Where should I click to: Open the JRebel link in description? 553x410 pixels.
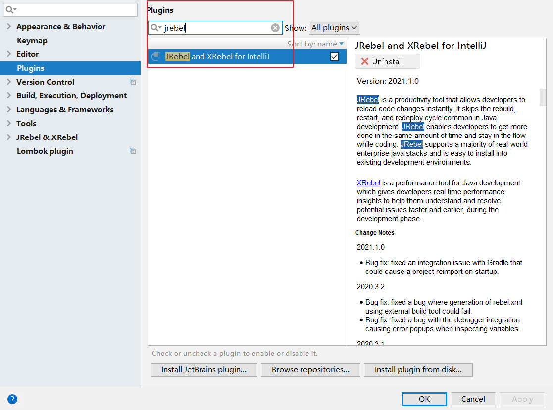(x=368, y=100)
